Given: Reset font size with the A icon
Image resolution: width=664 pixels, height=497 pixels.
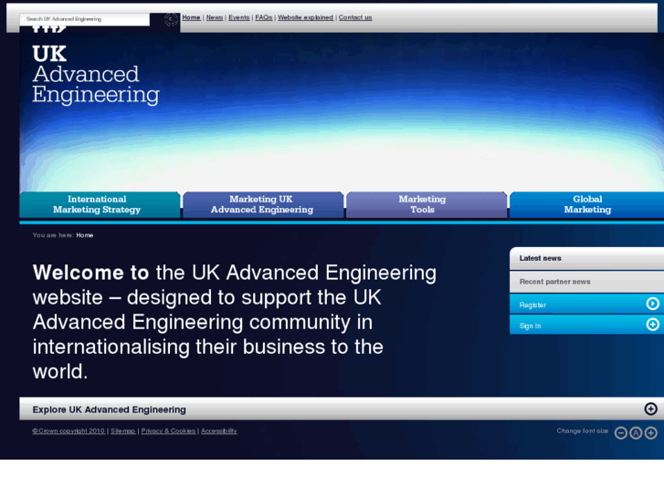Looking at the screenshot, I should [636, 432].
